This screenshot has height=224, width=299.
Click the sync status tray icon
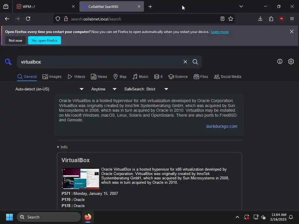[246, 217]
